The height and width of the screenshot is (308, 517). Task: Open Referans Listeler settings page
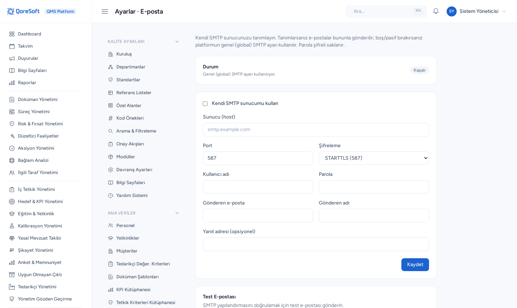144,93
